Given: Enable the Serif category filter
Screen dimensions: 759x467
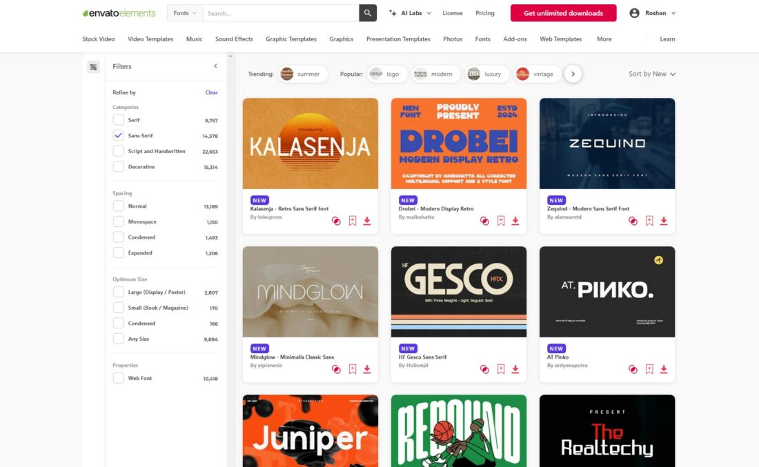Looking at the screenshot, I should pos(118,120).
